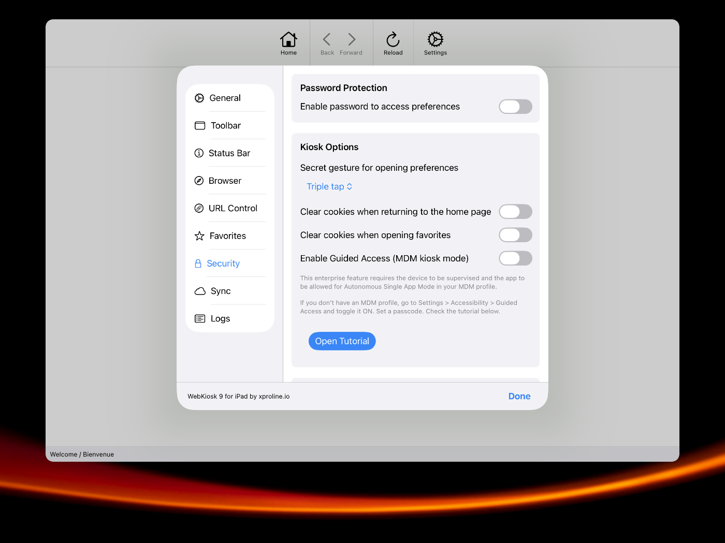This screenshot has width=725, height=543.
Task: Click the Logs list icon
Action: [x=200, y=319]
